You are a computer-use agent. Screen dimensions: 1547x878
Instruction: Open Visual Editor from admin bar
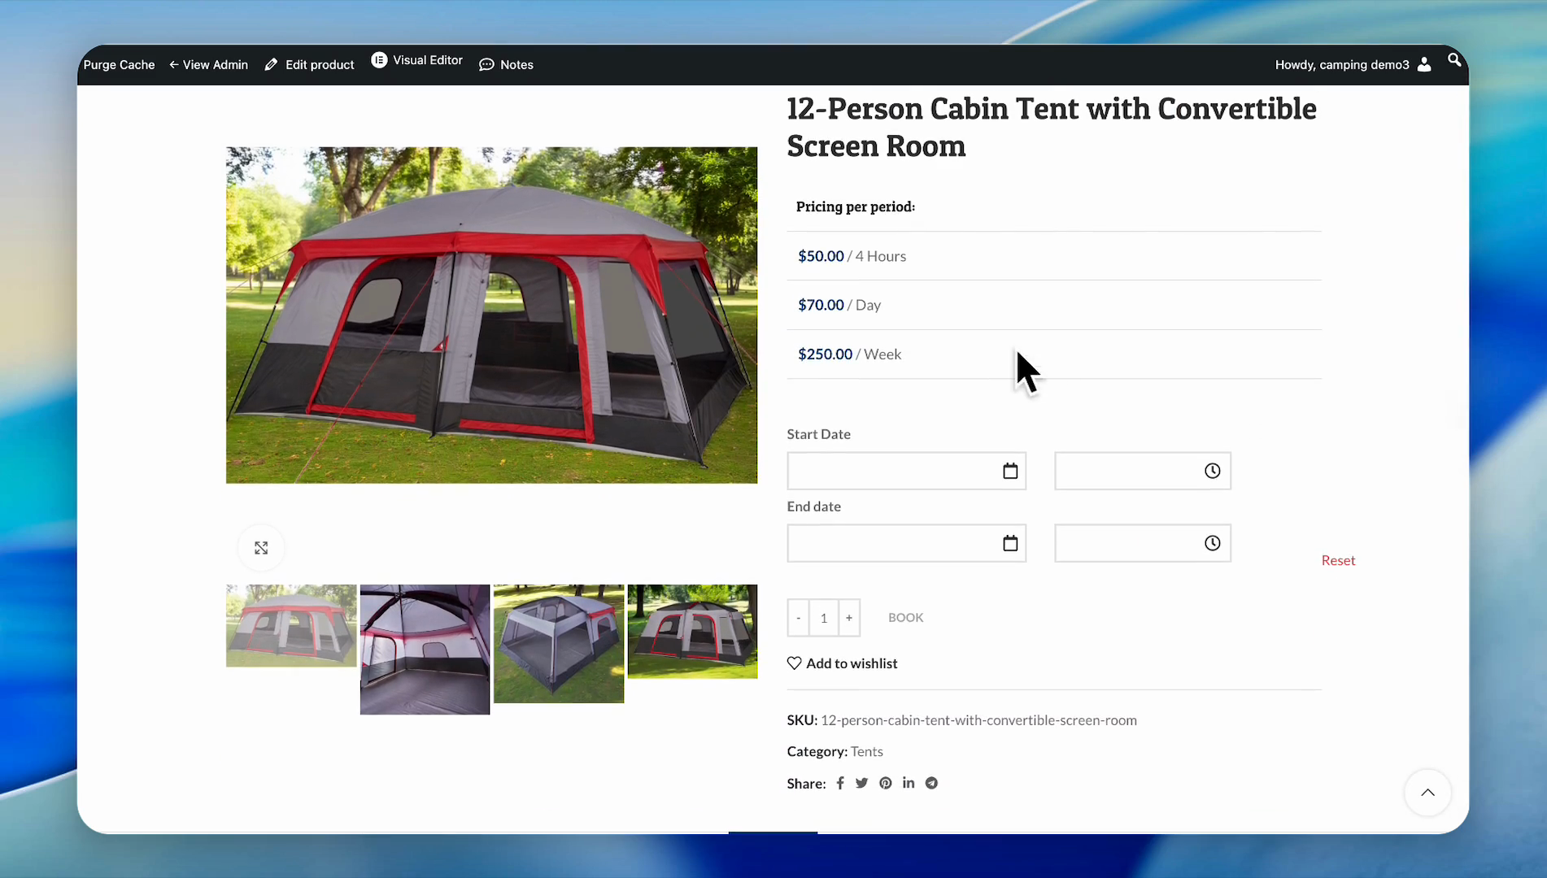click(x=417, y=61)
